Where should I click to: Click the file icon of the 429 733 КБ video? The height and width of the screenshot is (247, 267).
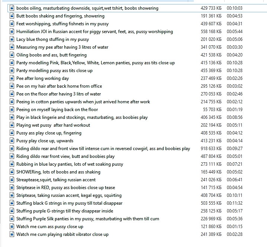click(12, 8)
